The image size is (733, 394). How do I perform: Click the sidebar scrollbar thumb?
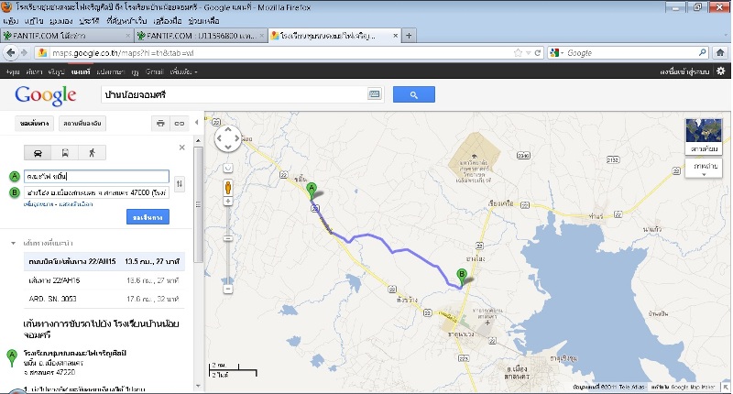point(198,204)
